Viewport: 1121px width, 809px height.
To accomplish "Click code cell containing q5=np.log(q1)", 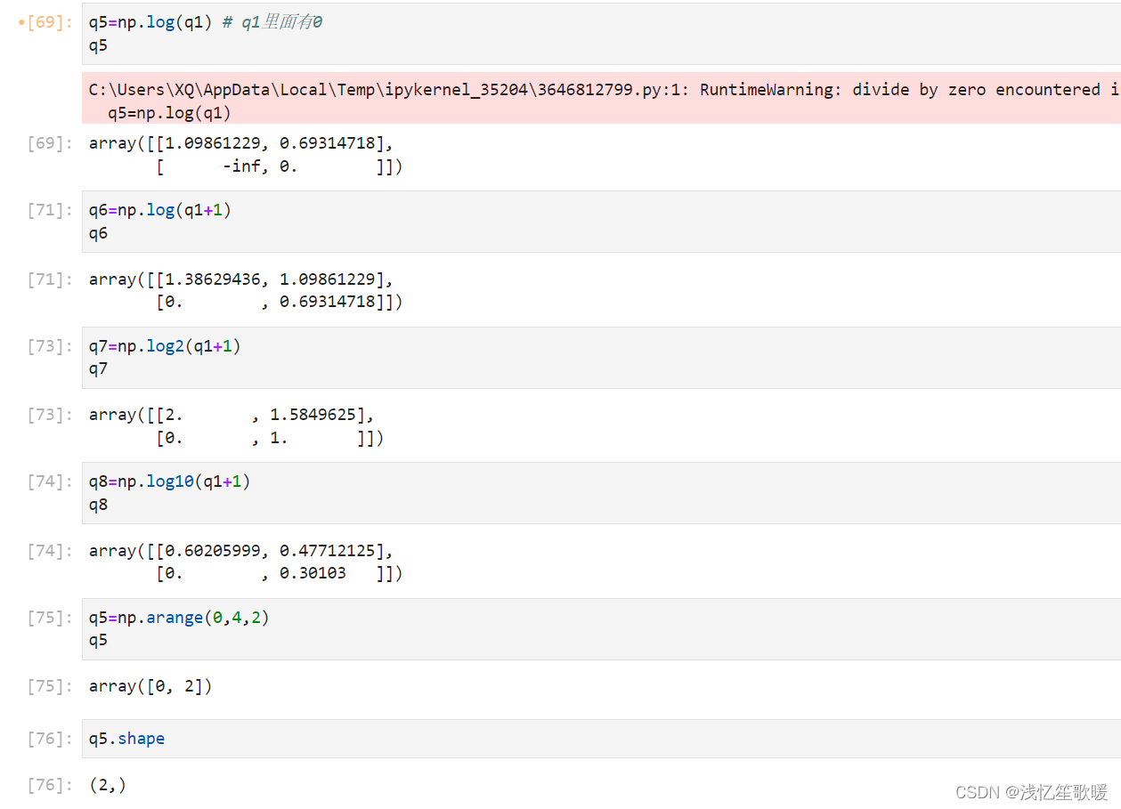I will pyautogui.click(x=601, y=34).
